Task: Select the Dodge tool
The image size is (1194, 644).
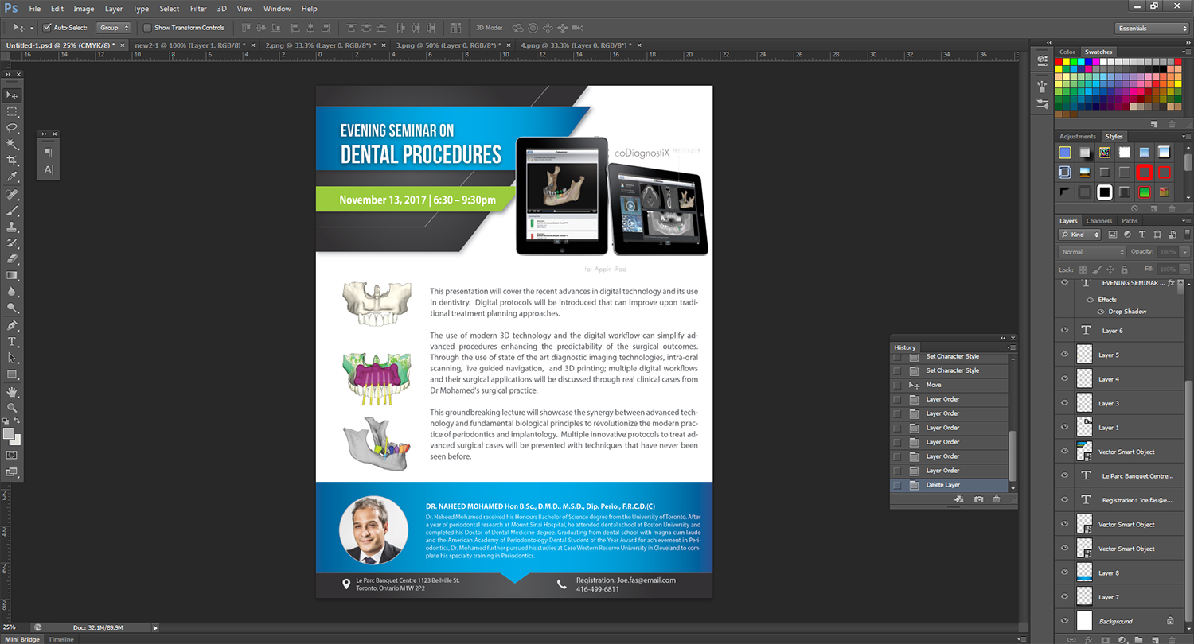Action: pyautogui.click(x=12, y=308)
